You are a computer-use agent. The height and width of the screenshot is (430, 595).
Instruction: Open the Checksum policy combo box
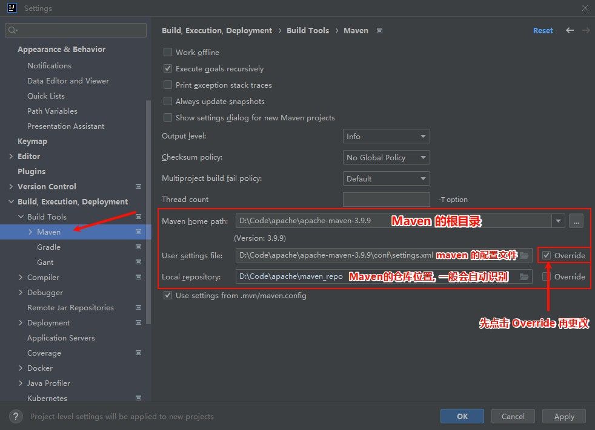pos(386,157)
